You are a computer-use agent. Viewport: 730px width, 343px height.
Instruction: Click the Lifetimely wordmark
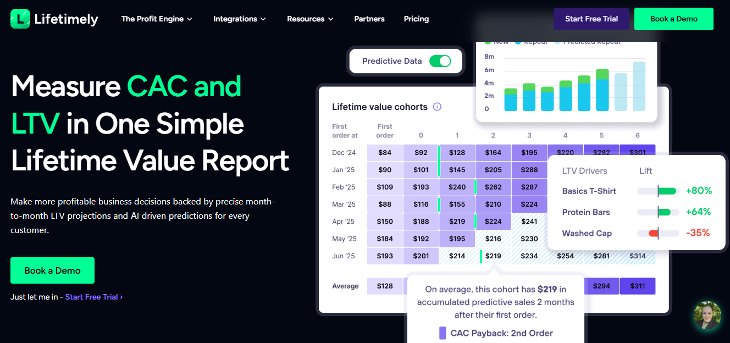coord(66,19)
